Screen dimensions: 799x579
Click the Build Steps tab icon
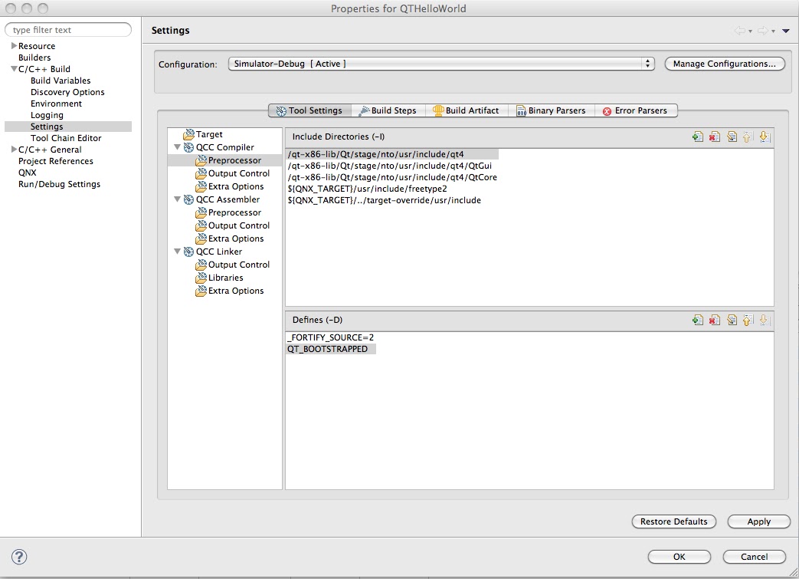pos(364,110)
